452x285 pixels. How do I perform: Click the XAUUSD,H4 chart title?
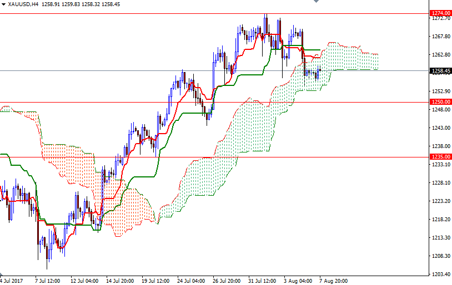[23, 4]
